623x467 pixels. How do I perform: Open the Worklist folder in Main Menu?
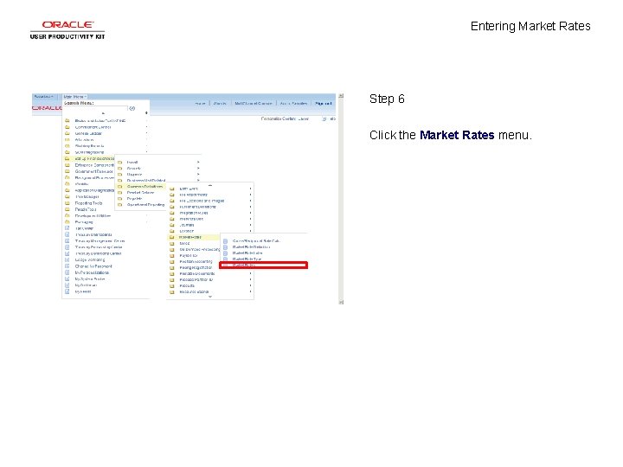tap(81, 184)
